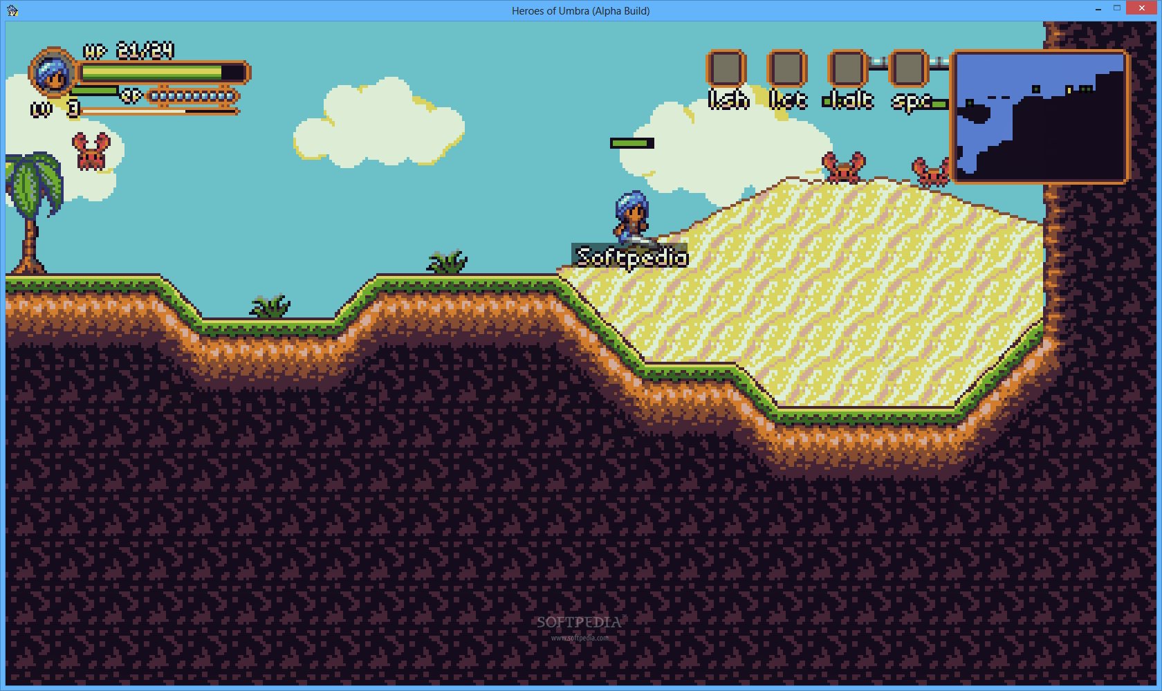Maximize the Heroes of Umbra window

[1116, 9]
